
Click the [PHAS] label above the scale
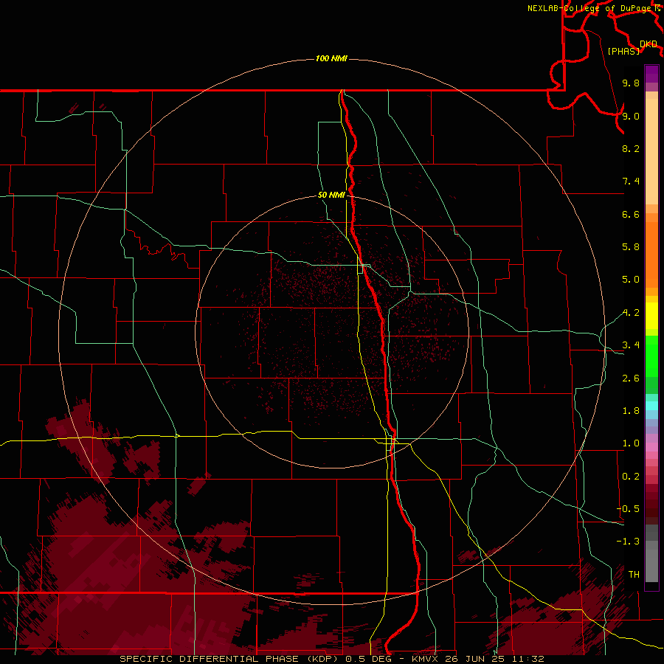pos(623,51)
